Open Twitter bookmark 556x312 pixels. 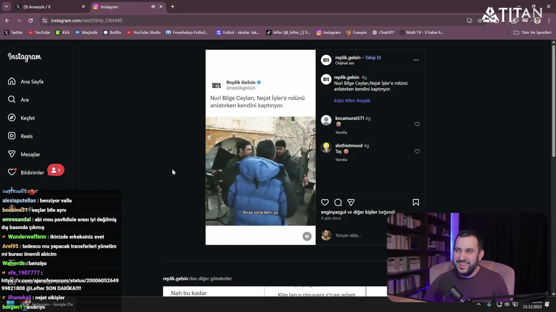click(13, 32)
